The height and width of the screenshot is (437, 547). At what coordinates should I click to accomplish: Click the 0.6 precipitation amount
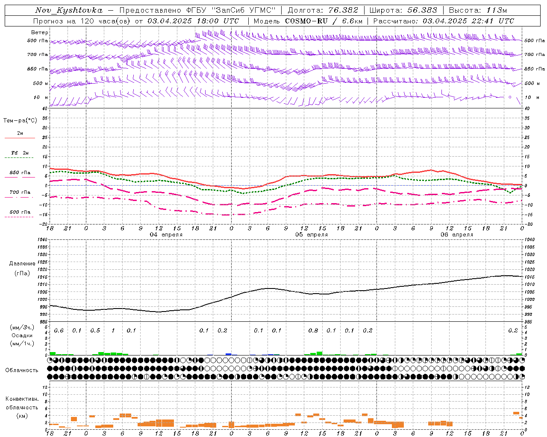[x=59, y=331]
